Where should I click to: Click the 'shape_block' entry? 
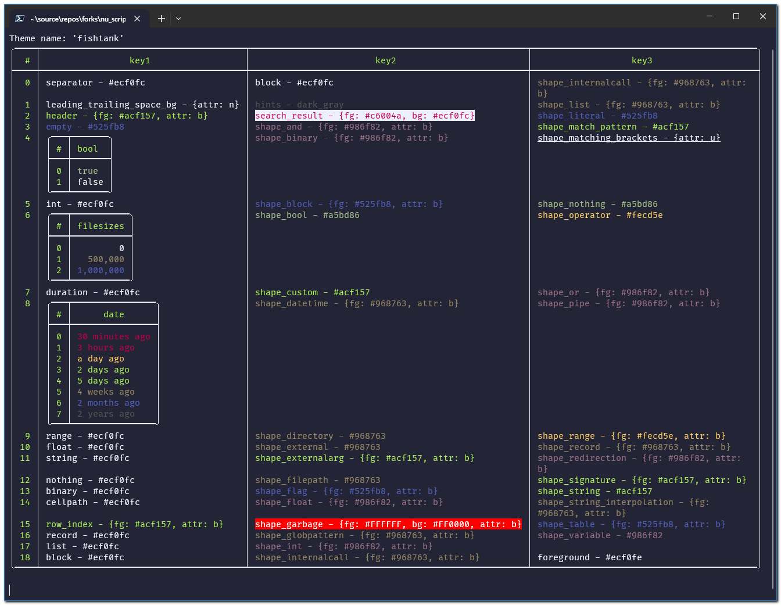click(x=349, y=204)
